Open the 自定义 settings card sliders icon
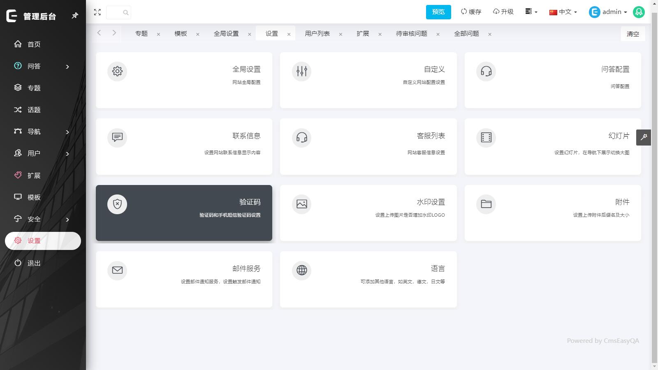Screen dimensions: 658x370 pyautogui.click(x=301, y=71)
